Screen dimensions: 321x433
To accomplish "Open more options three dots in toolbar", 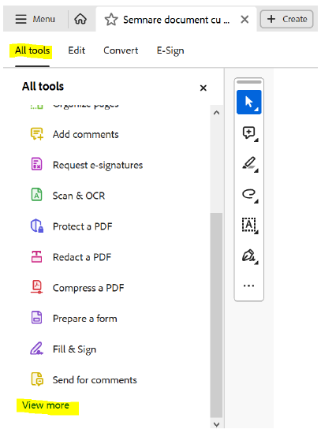I will coord(248,286).
